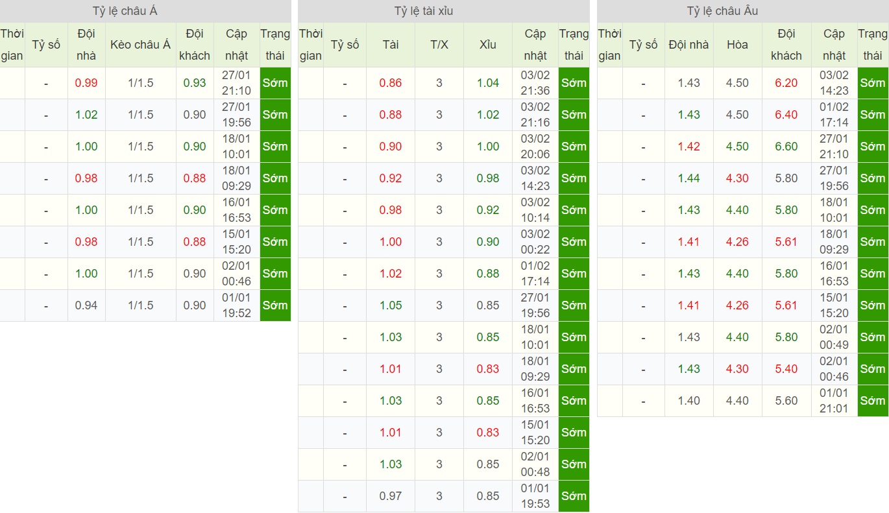Click the "Tỷ lệ châu Á" table title
889x513 pixels.
tap(125, 11)
